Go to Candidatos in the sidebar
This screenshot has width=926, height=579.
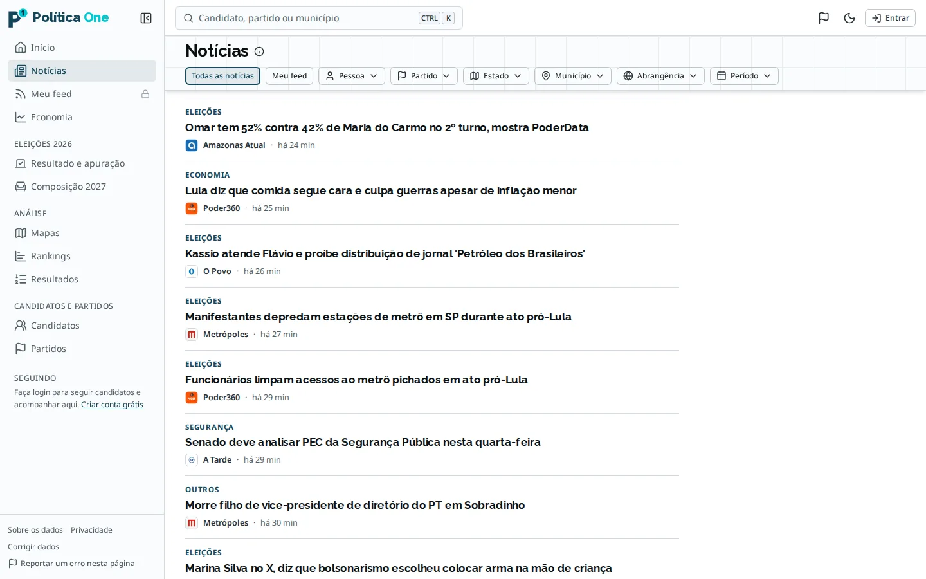pos(82,326)
